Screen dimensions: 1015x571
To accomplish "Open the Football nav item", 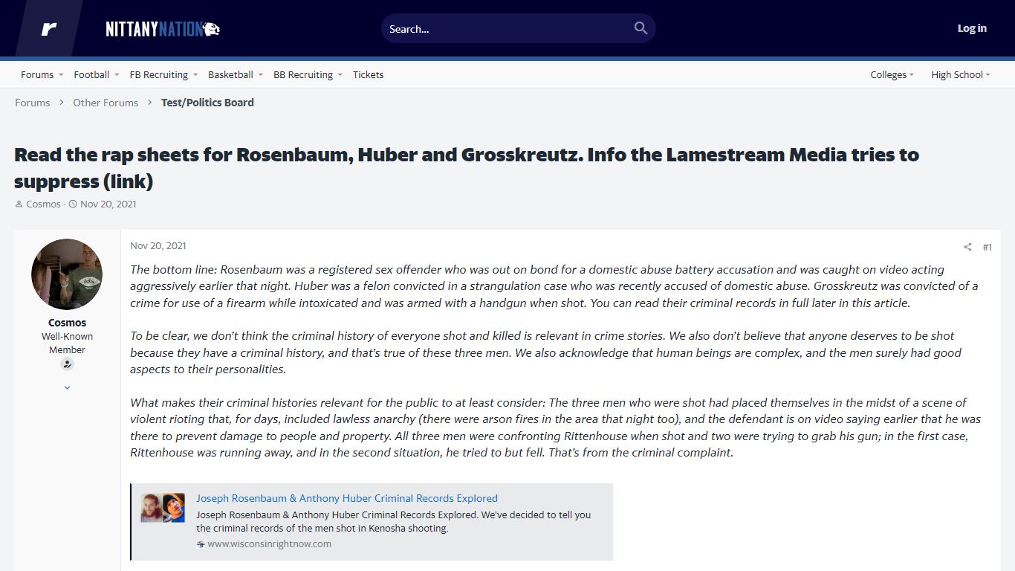I will coord(91,74).
